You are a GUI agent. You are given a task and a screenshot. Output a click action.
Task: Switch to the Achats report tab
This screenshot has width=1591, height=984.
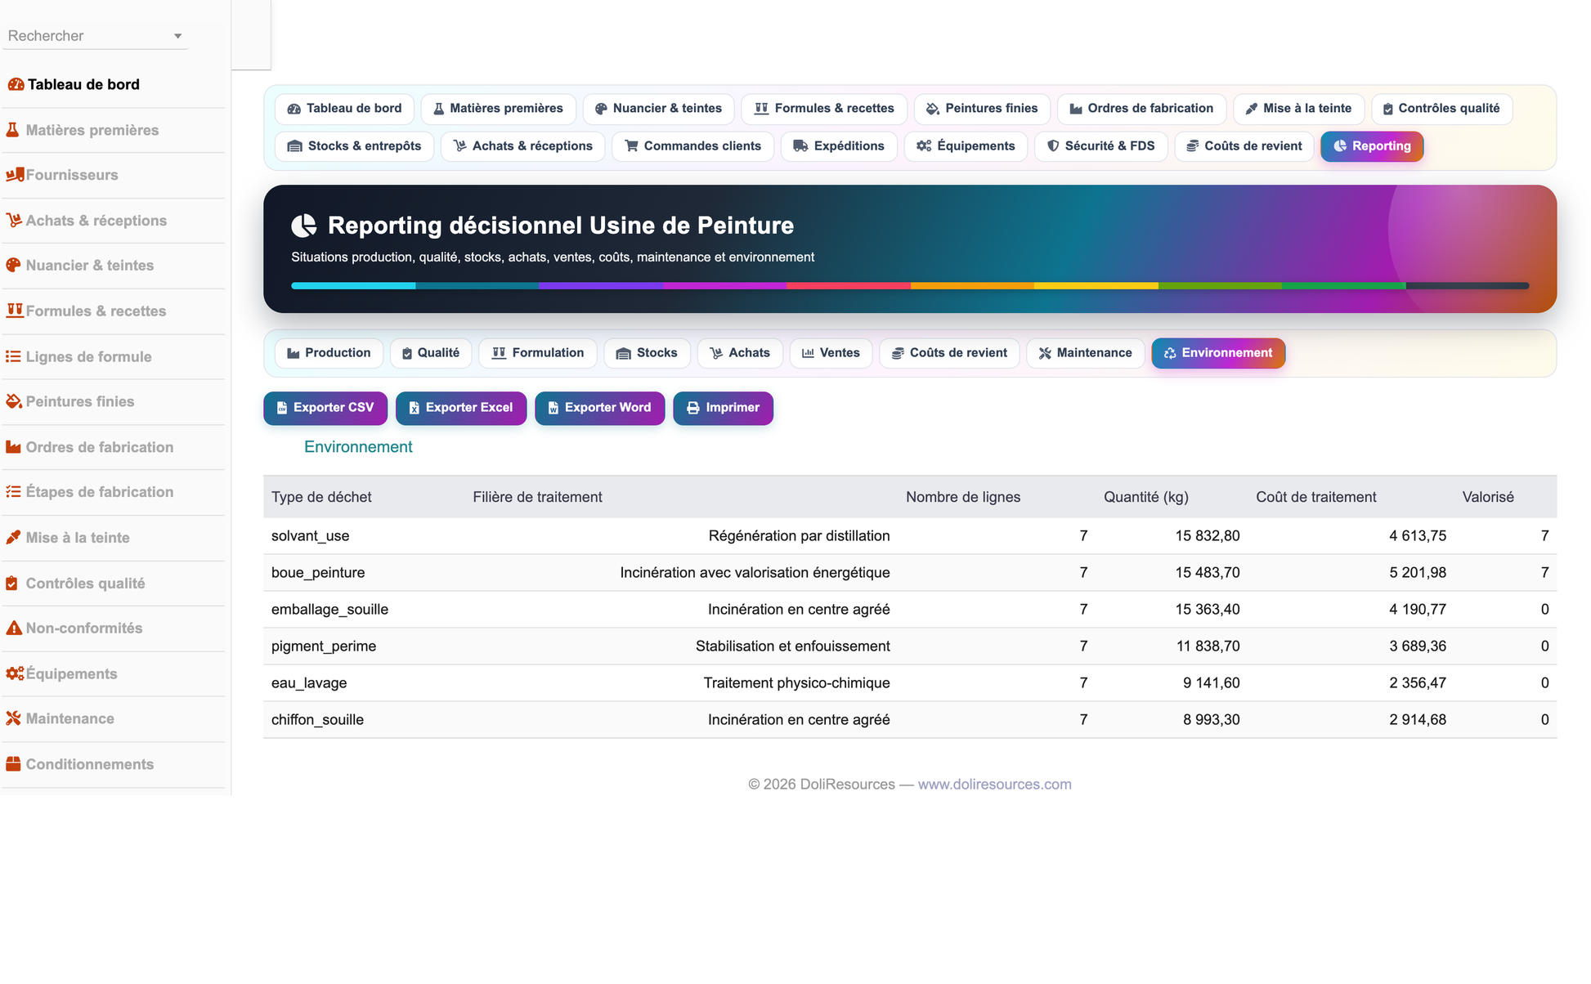(x=740, y=353)
